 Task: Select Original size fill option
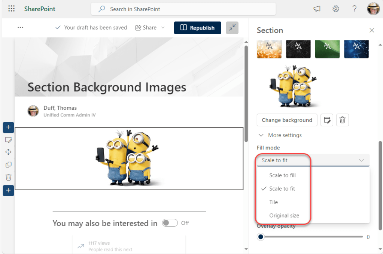pyautogui.click(x=284, y=216)
